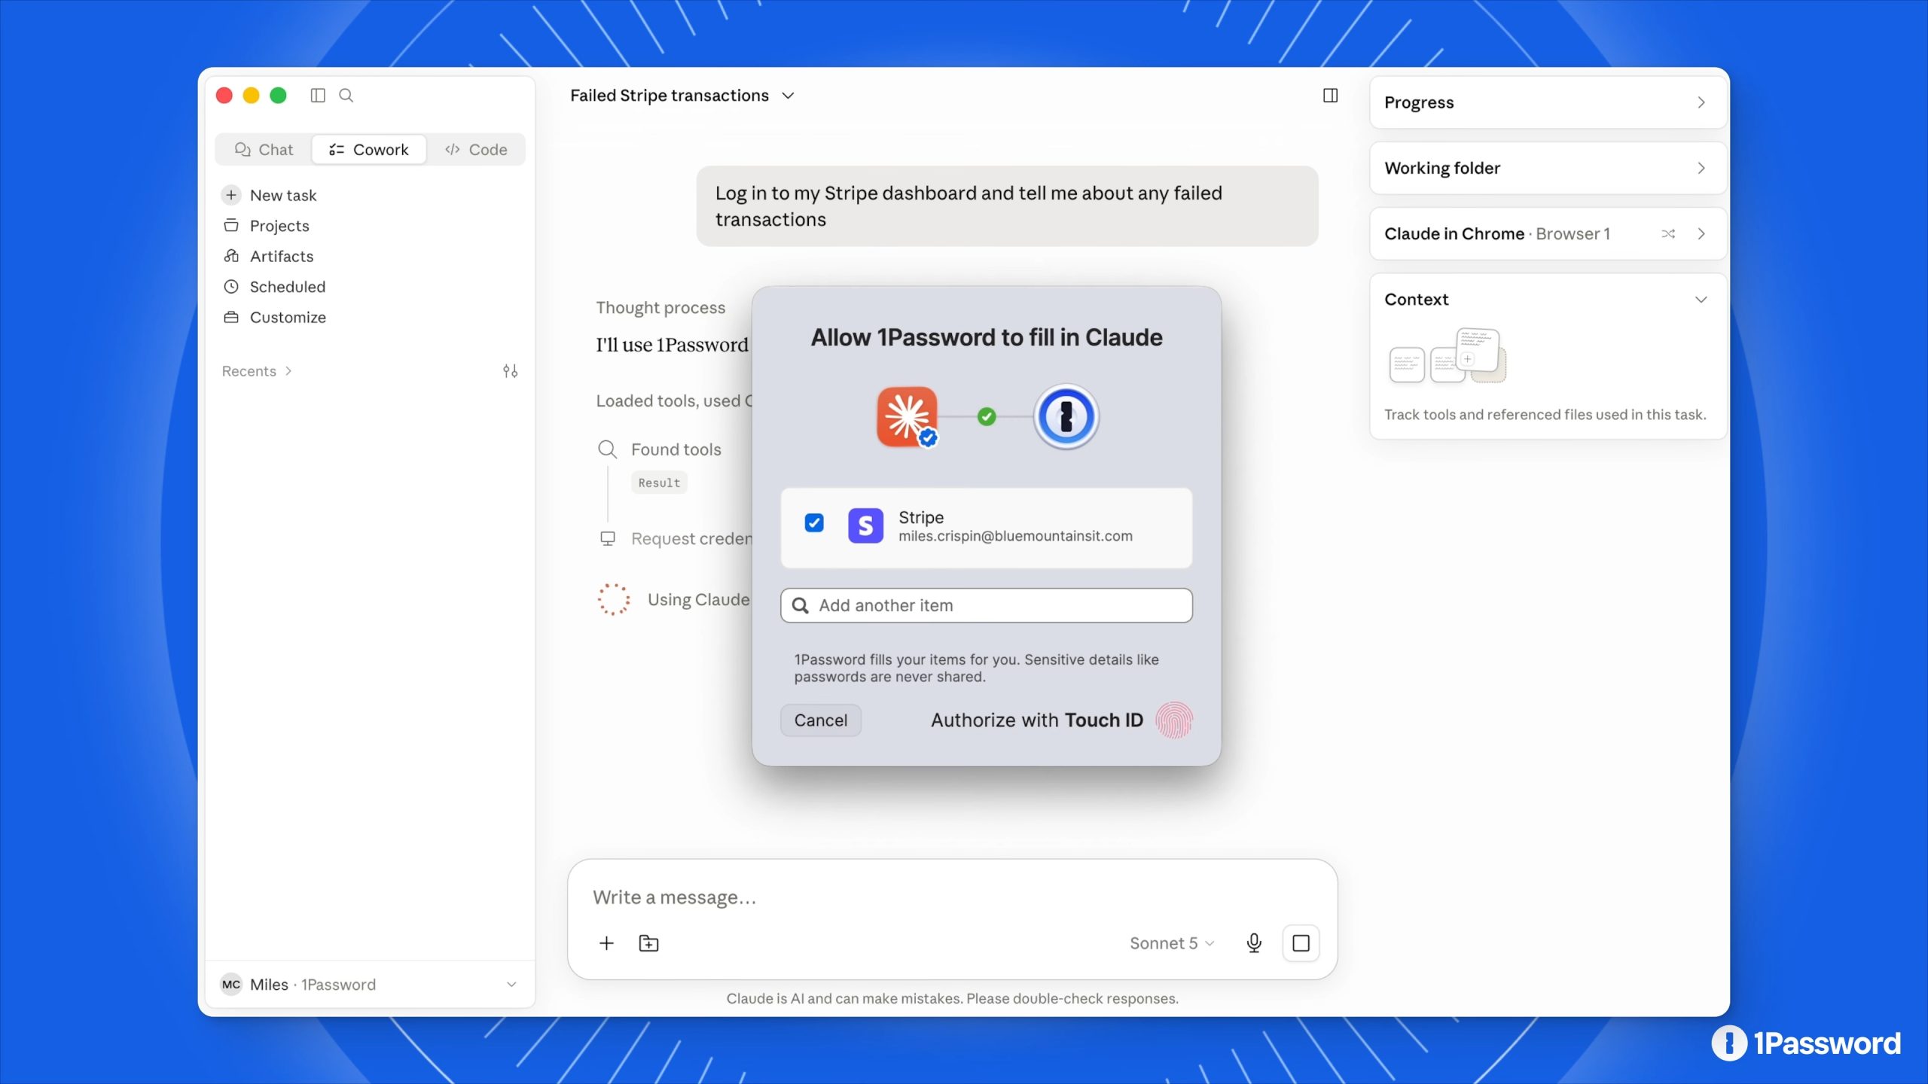Click the magnifier icon in Add another item
Image resolution: width=1928 pixels, height=1084 pixels.
tap(801, 606)
